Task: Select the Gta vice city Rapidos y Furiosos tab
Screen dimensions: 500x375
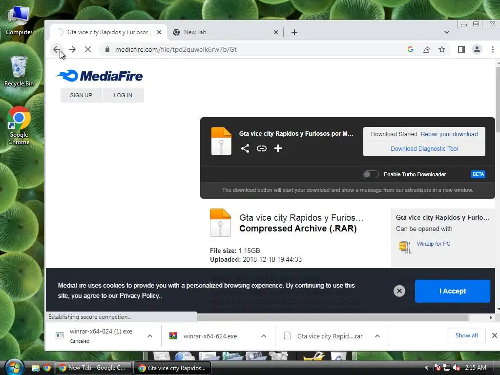Action: coord(108,32)
